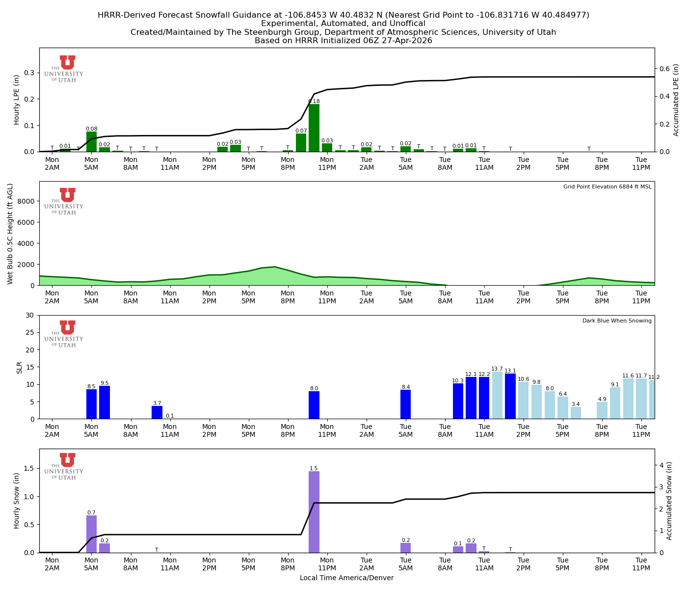The width and height of the screenshot is (687, 589).
Task: Click the Local Time America/Denver axis label
Action: tap(346, 578)
